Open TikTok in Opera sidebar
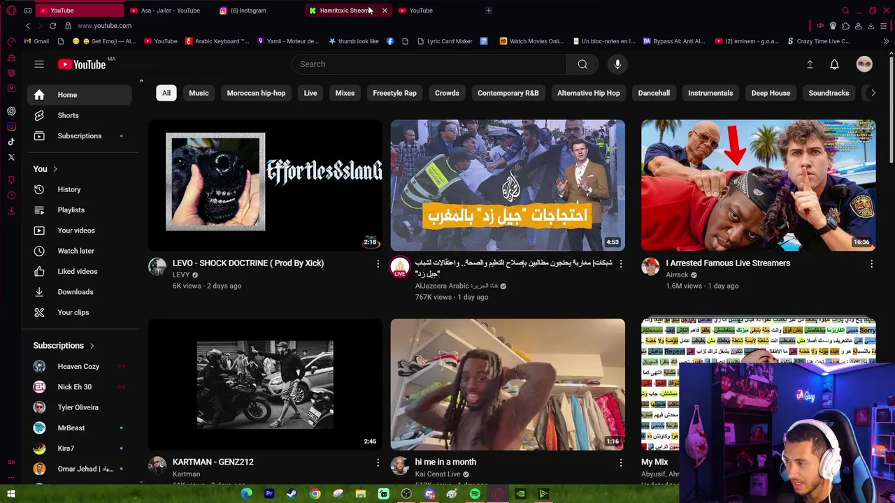Viewport: 895px width, 503px height. pos(11,142)
